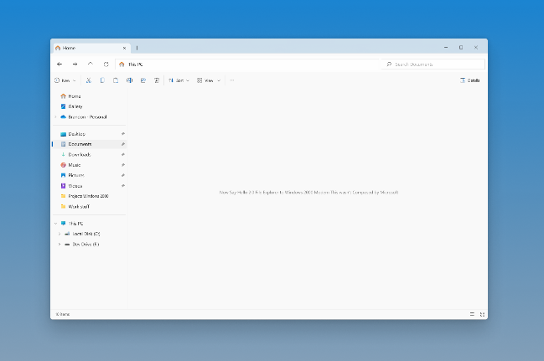Open the New dropdown menu
The width and height of the screenshot is (544, 361).
(x=65, y=80)
